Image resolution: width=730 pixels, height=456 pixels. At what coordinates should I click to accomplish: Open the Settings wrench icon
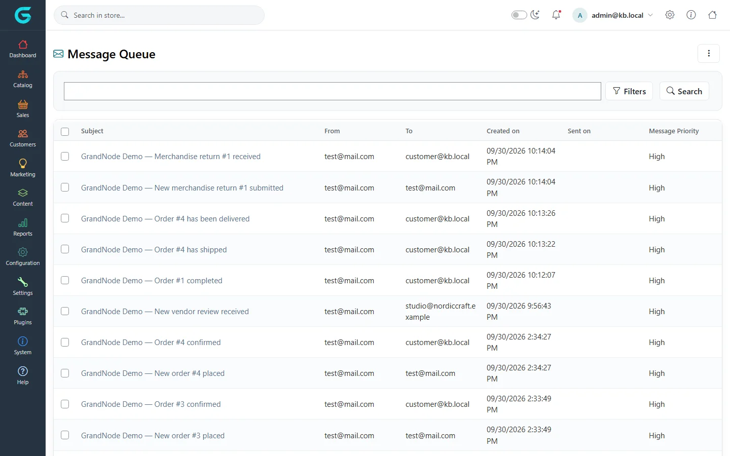point(23,282)
